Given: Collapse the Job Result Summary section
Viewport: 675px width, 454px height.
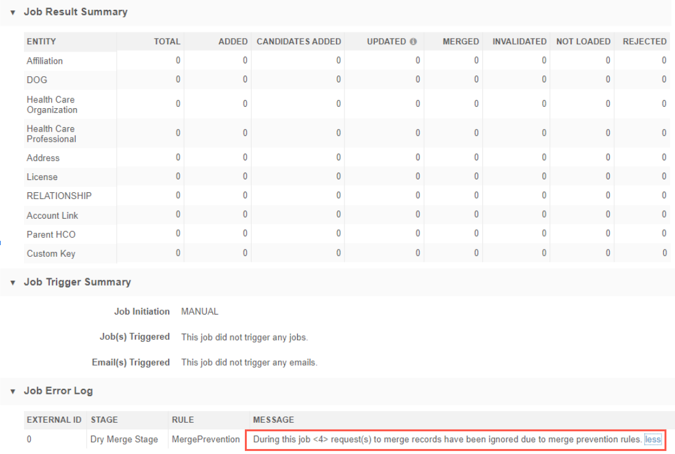Looking at the screenshot, I should 12,12.
